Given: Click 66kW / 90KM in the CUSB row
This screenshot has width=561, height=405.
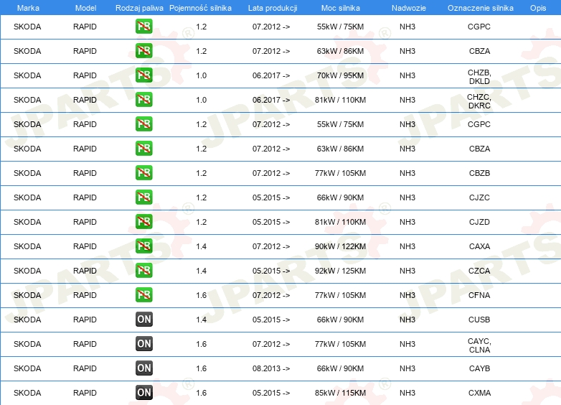Looking at the screenshot, I should coord(340,320).
